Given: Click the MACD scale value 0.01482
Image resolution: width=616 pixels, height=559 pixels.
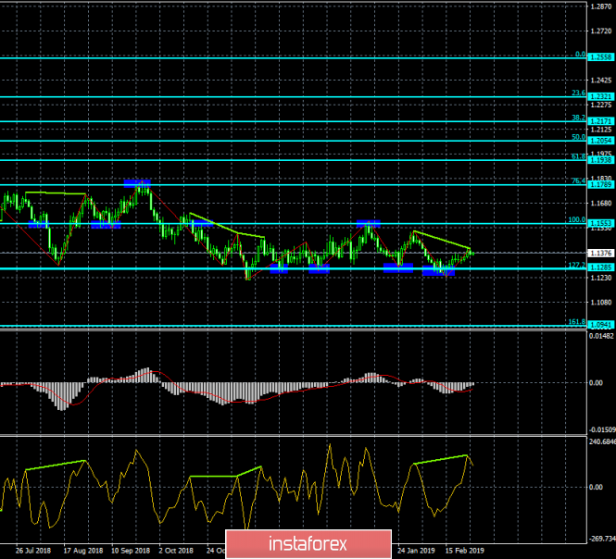Looking at the screenshot, I should pyautogui.click(x=601, y=336).
